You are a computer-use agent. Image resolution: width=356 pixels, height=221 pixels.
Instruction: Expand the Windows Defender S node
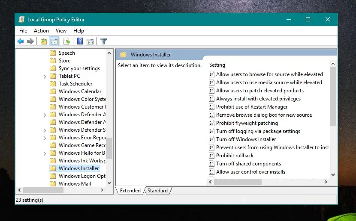point(45,130)
